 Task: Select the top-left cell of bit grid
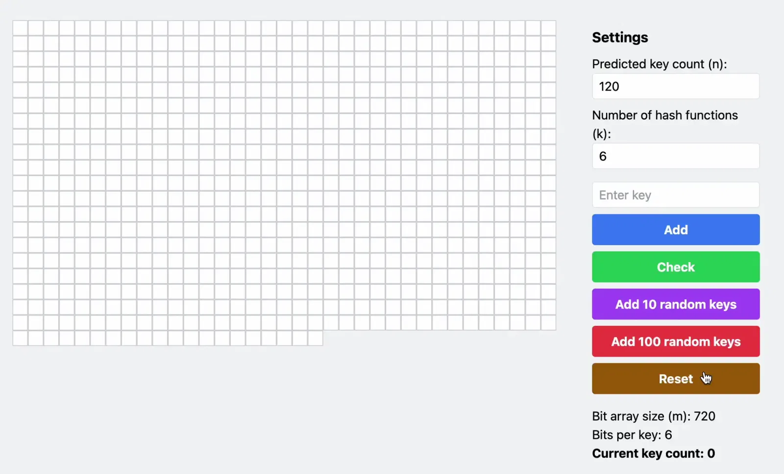(x=20, y=28)
